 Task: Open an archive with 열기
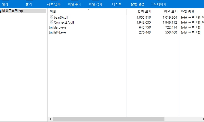click(5, 4)
